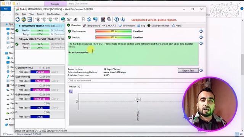Select the Health (%) graph tab

pos(75,86)
